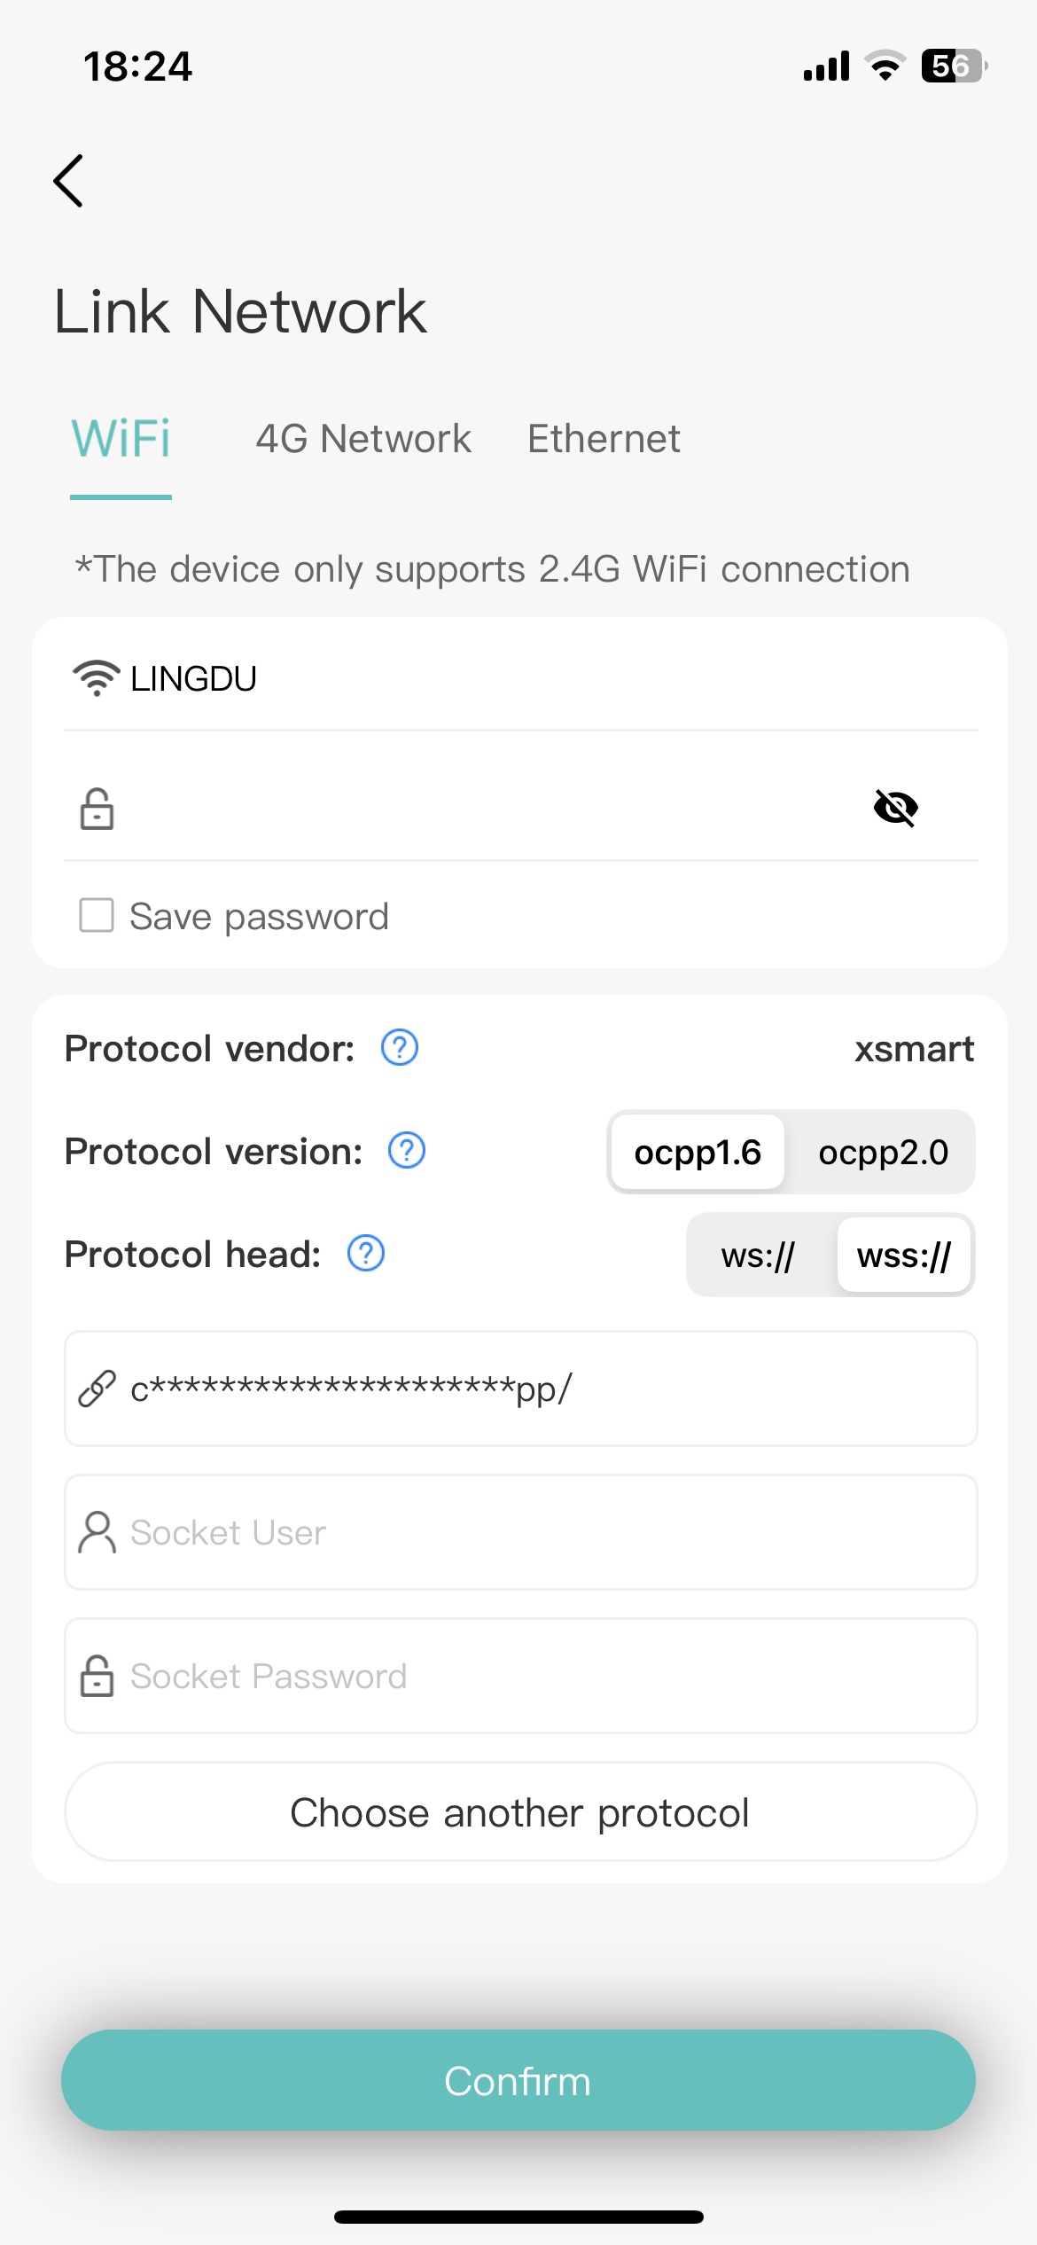Tap the user icon in Socket User field
Screen dimensions: 1037x2245
coord(97,1532)
